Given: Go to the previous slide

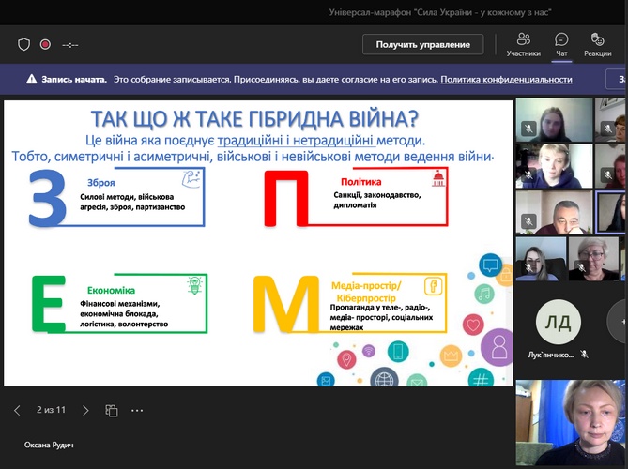Looking at the screenshot, I should point(17,410).
